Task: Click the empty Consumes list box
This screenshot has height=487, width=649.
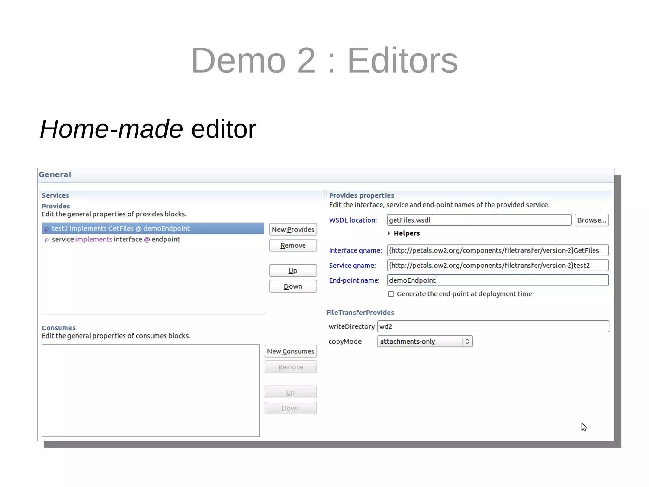Action: pos(151,391)
